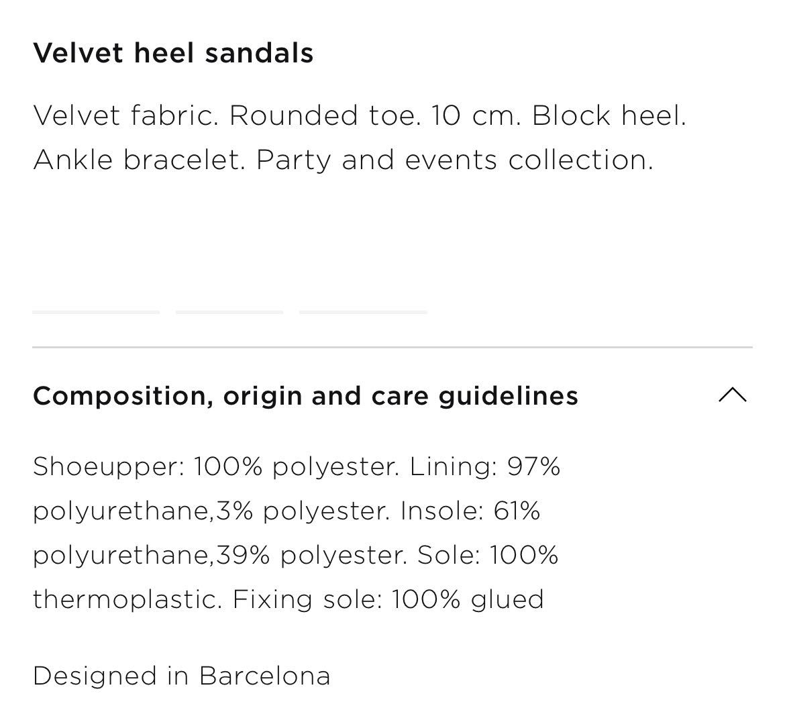The image size is (785, 704).
Task: Click 'Fixing sole: 100% glued' text
Action: 388,599
